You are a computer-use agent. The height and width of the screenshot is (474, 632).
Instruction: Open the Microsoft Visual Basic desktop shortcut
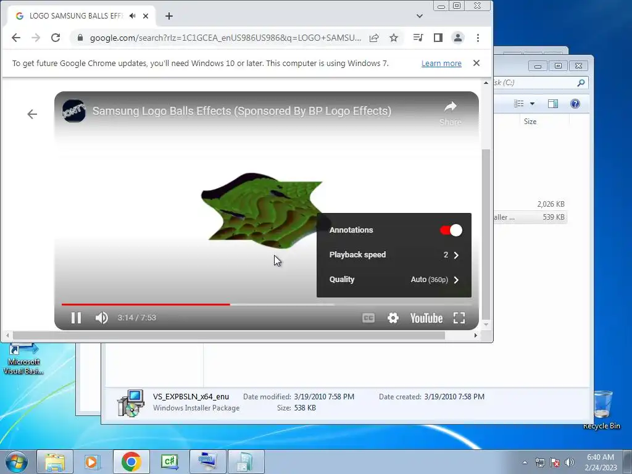(23, 359)
